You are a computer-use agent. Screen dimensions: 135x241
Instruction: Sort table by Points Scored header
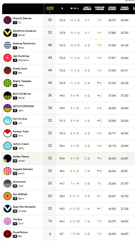(112, 8)
